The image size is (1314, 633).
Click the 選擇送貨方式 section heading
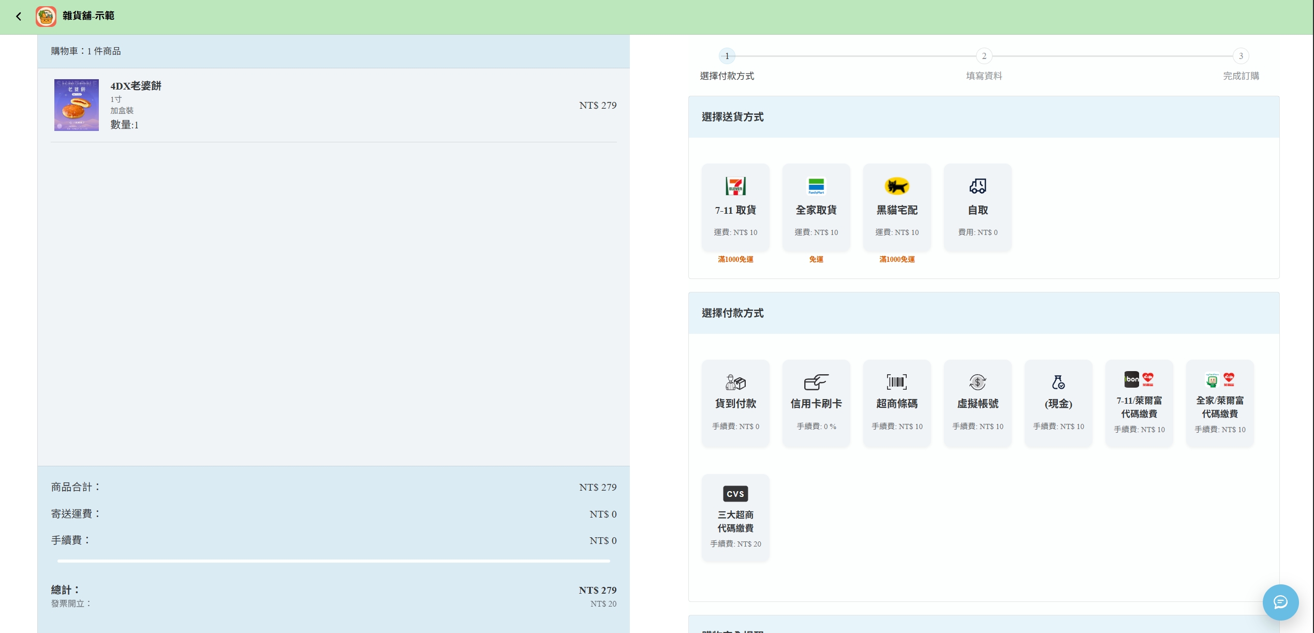coord(732,117)
